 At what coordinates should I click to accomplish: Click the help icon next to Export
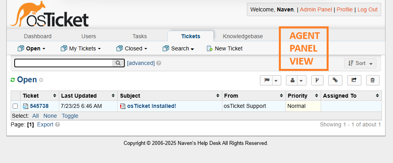[57, 124]
